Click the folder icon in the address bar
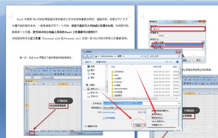This screenshot has width=218, height=138. point(96,56)
